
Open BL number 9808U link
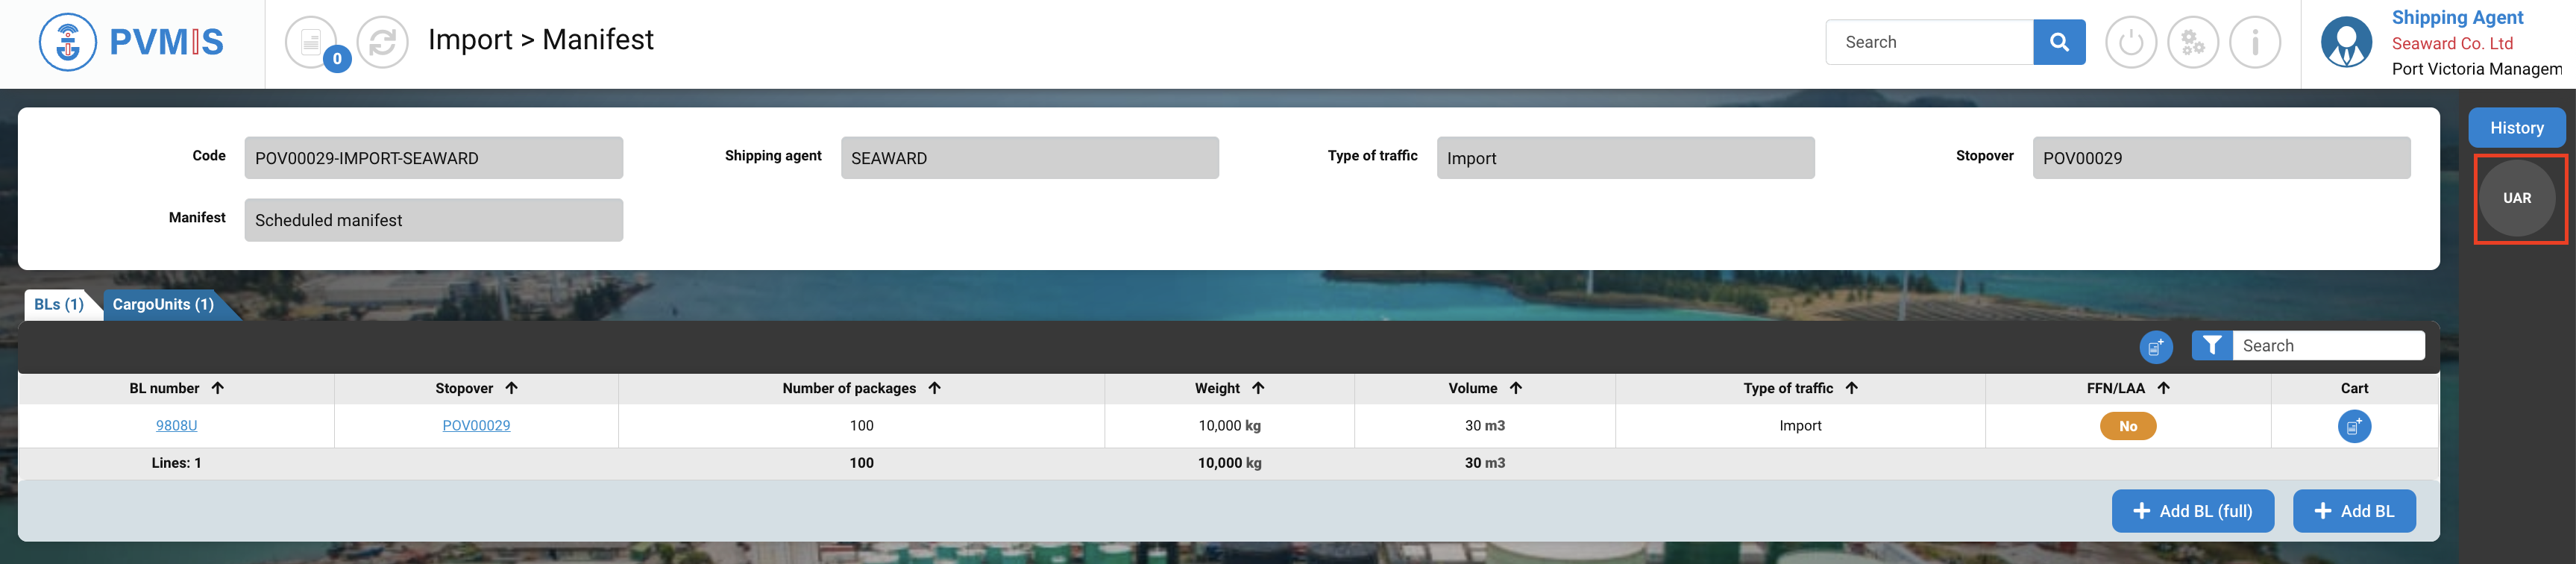tap(176, 426)
